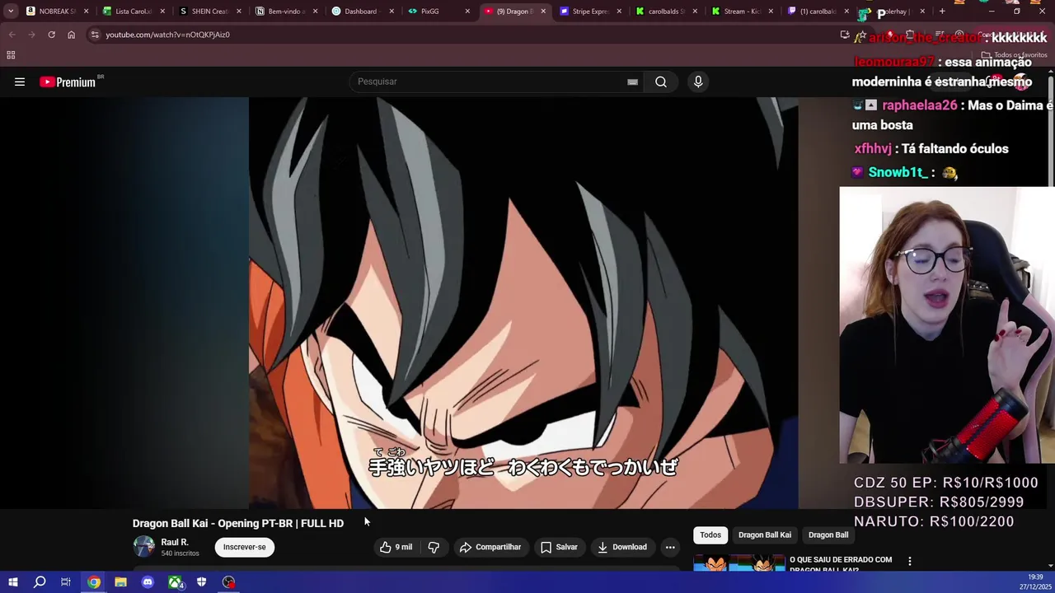Reload the page in Chrome
The image size is (1055, 593).
point(51,35)
